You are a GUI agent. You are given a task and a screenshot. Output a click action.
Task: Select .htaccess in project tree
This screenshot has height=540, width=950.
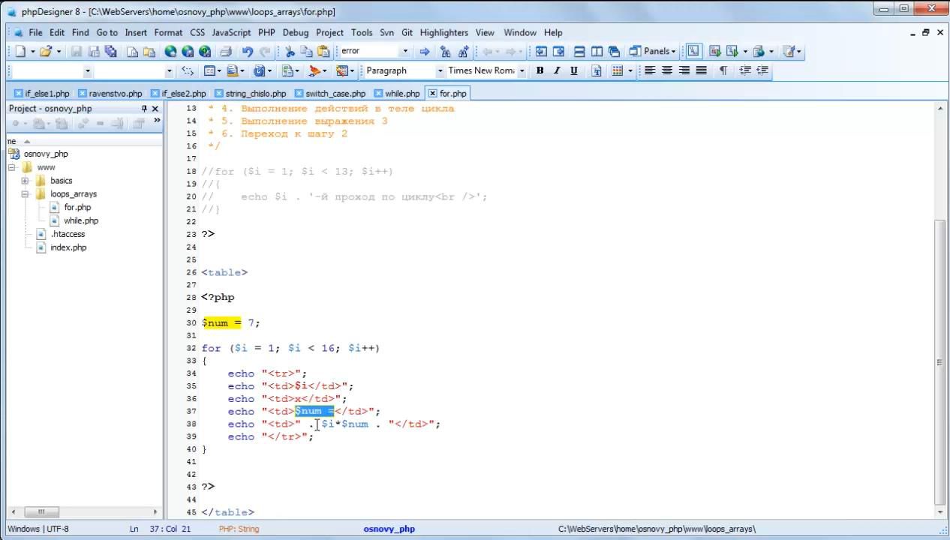pos(68,234)
